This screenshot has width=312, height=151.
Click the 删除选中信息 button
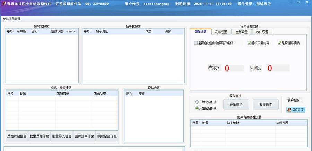tap(84, 136)
